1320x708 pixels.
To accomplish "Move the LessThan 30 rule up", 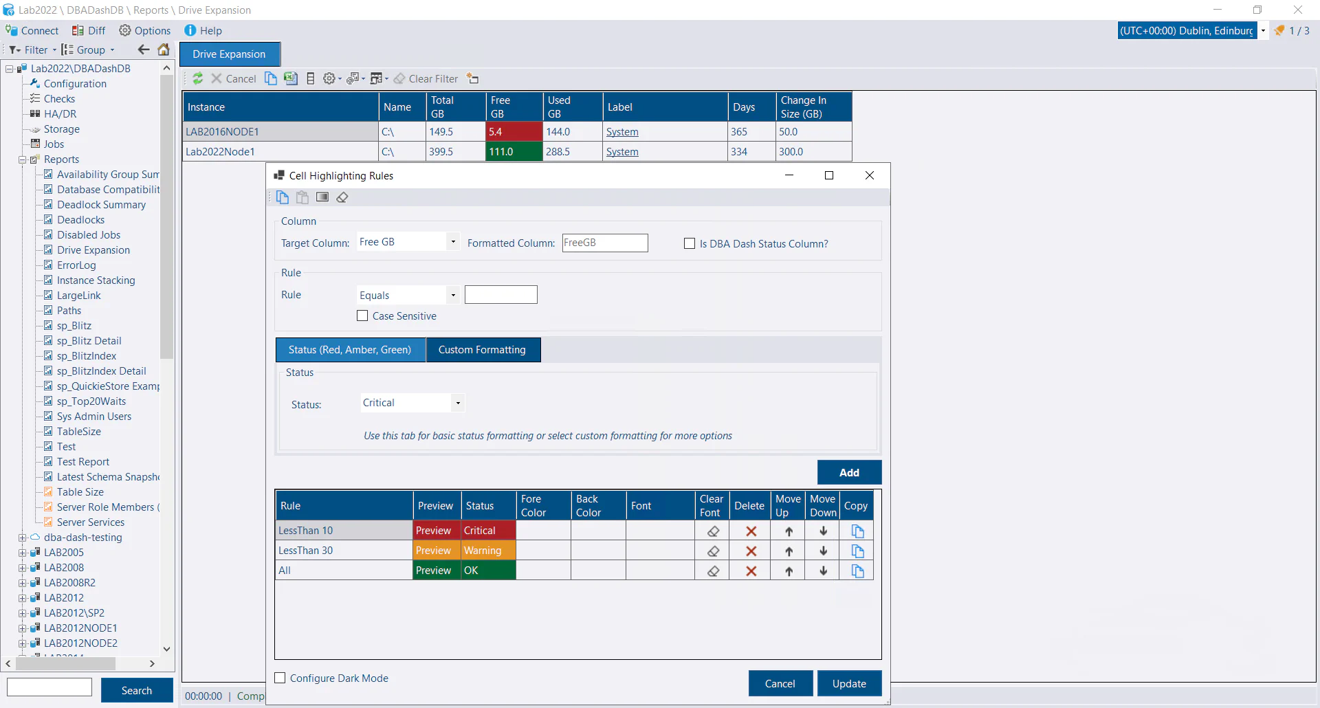I will tap(789, 551).
